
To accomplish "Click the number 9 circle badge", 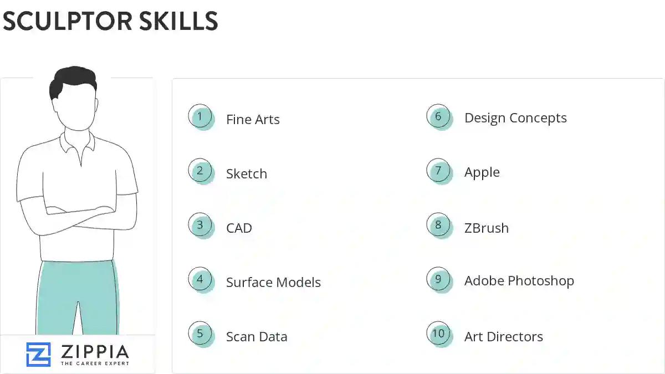I will pyautogui.click(x=438, y=280).
